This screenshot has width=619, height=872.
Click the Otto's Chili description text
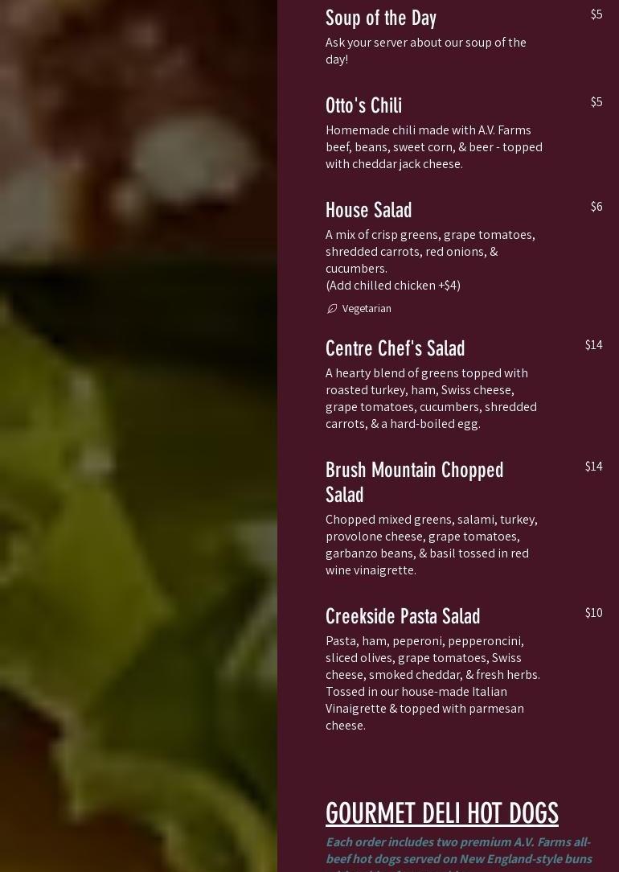click(x=434, y=147)
